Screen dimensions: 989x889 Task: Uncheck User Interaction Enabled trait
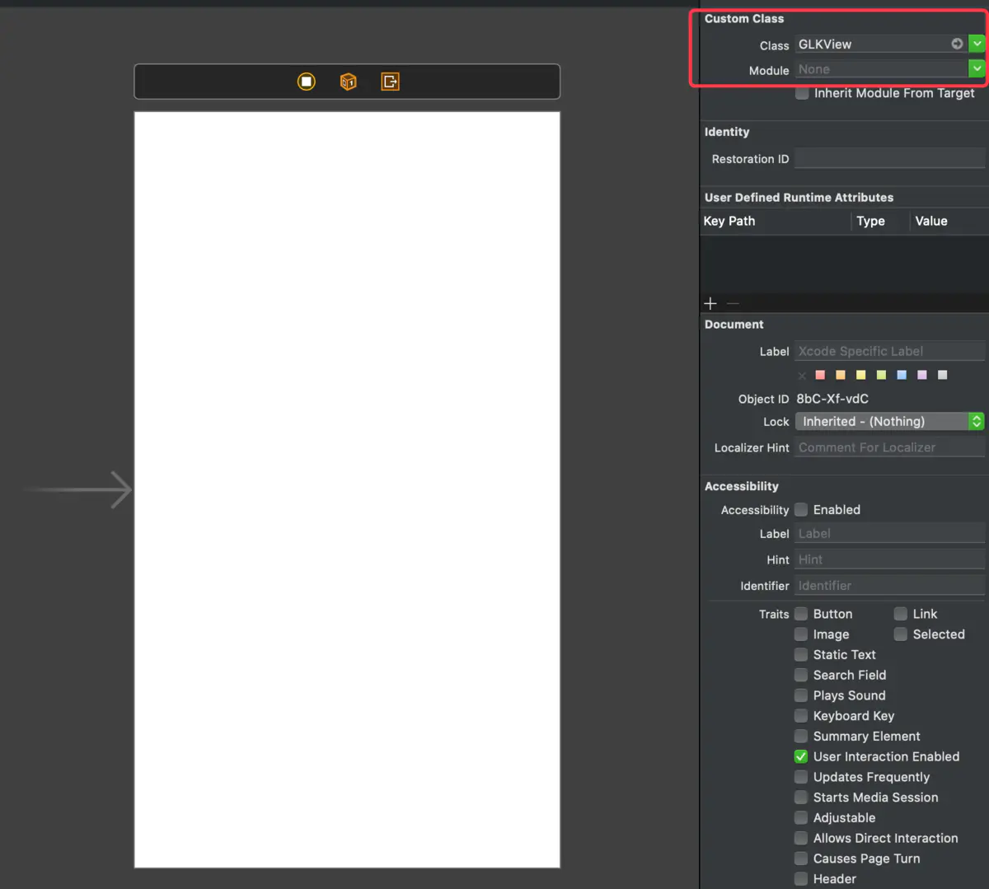point(801,756)
